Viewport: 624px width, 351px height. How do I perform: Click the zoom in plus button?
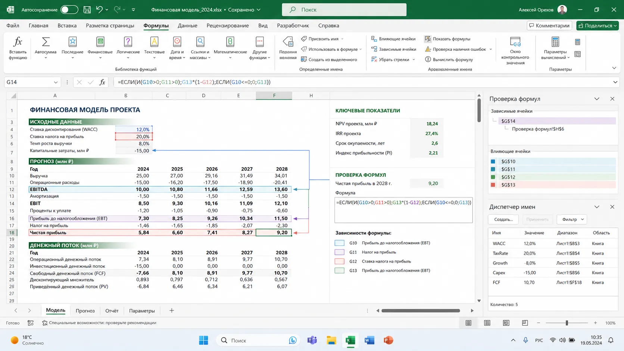595,323
